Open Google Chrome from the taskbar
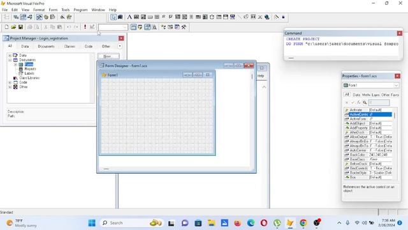 pyautogui.click(x=303, y=223)
